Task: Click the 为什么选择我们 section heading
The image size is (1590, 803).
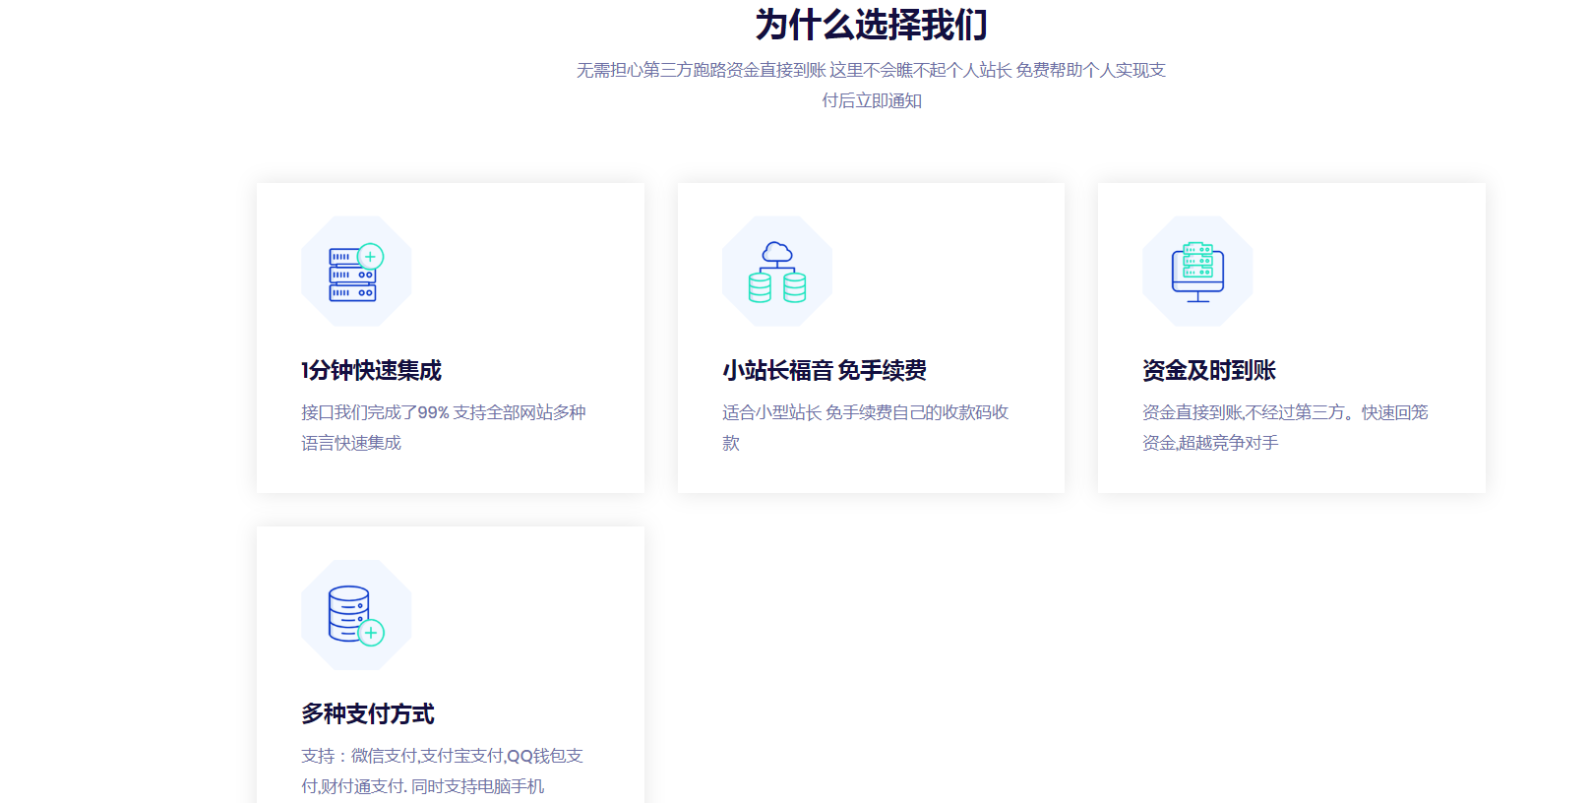Action: point(871,25)
